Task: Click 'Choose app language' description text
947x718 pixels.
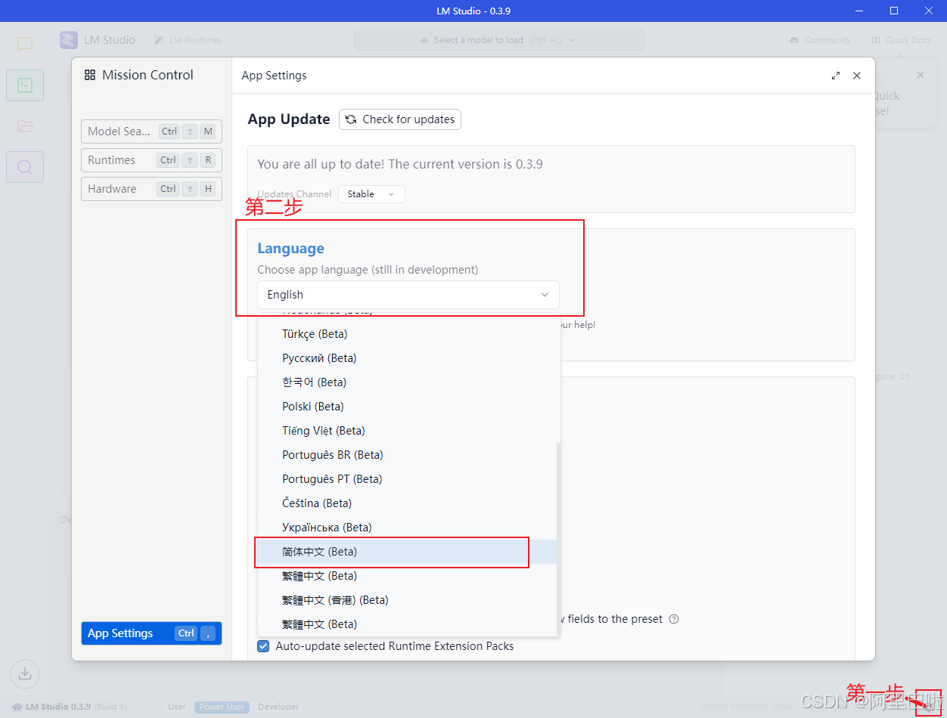Action: (x=368, y=270)
